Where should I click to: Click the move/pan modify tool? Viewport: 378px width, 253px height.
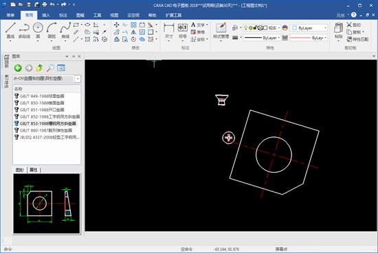click(x=116, y=25)
